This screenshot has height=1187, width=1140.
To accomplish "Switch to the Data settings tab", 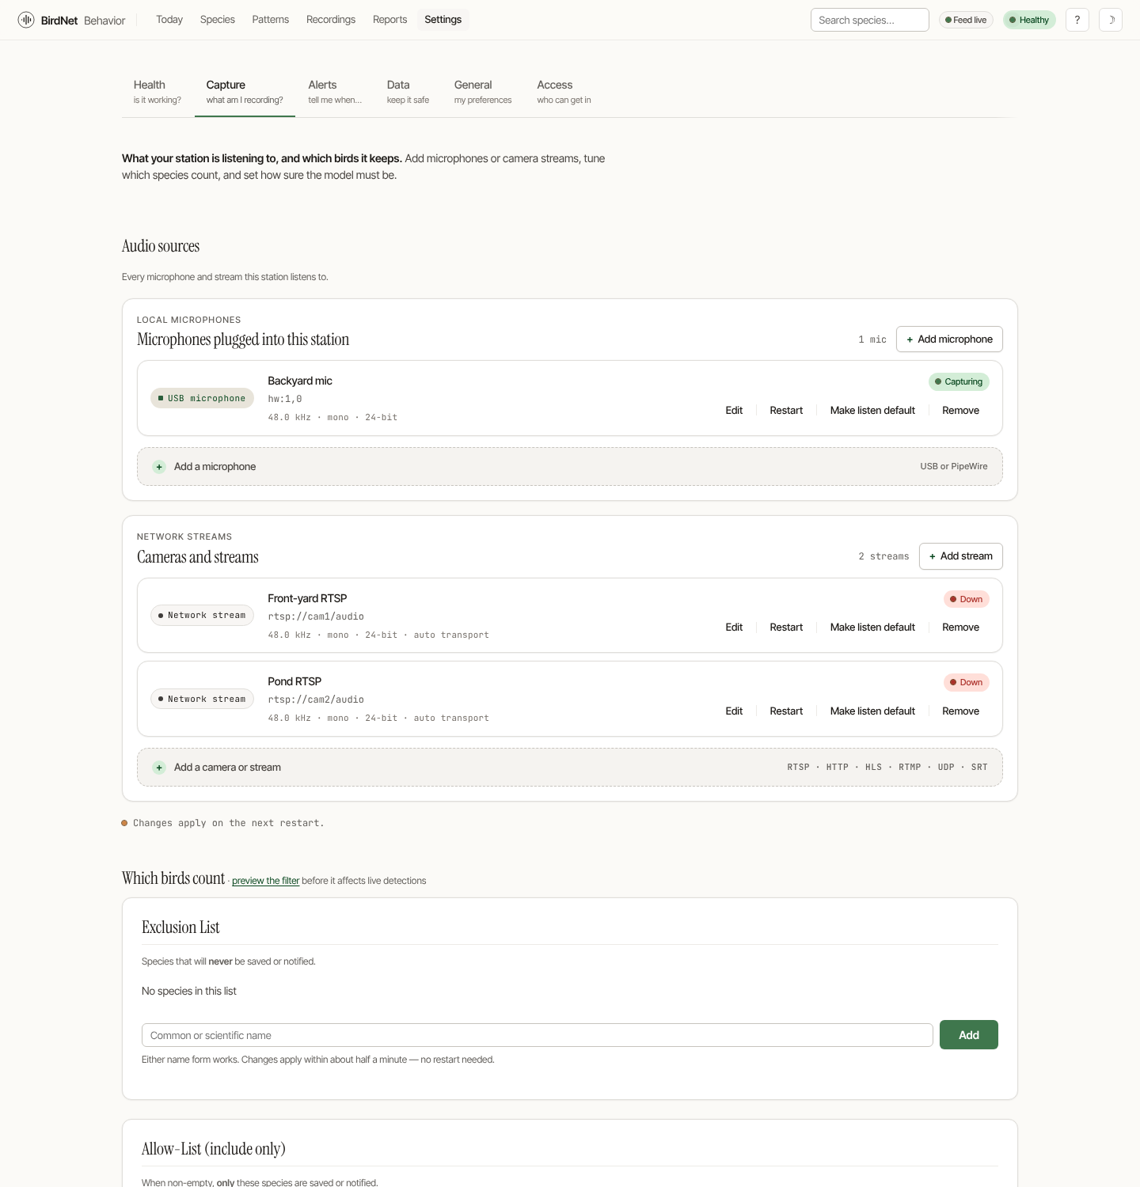I will point(408,92).
